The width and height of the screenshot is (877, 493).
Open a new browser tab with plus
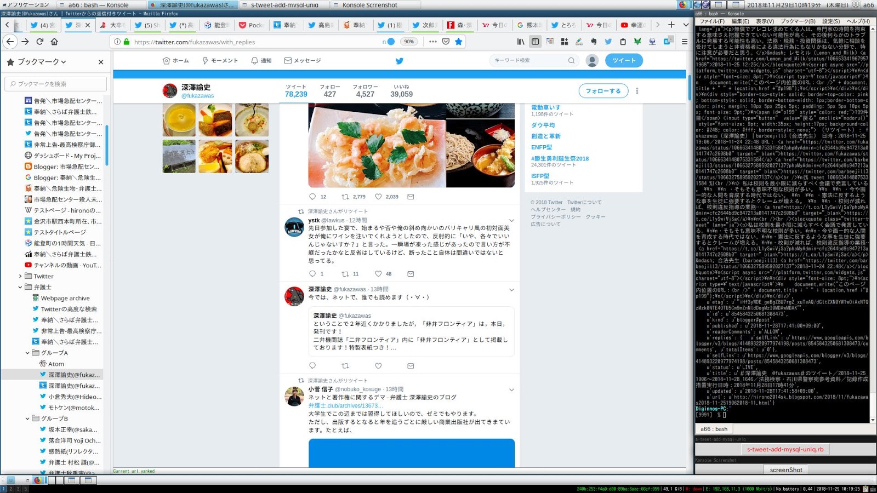(x=671, y=25)
